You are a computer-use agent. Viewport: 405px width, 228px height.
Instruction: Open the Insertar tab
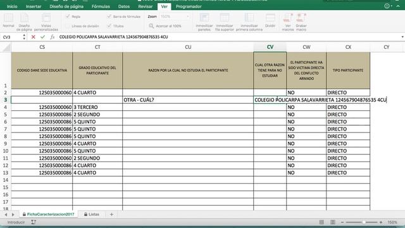click(34, 6)
